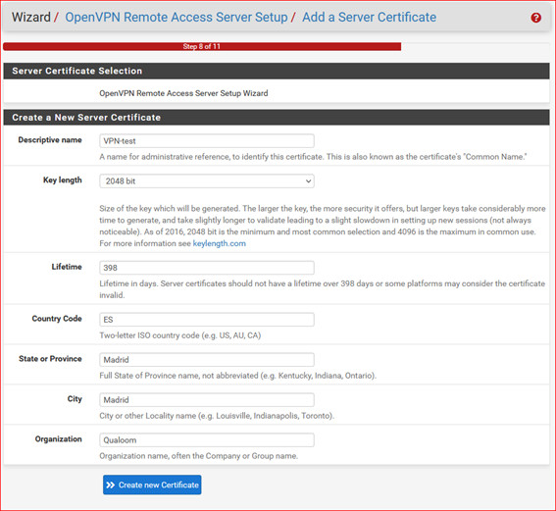Click the 'A name for administrative reference' hint
The width and height of the screenshot is (556, 511).
(313, 157)
